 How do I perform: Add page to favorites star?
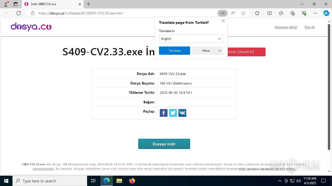pos(243,13)
